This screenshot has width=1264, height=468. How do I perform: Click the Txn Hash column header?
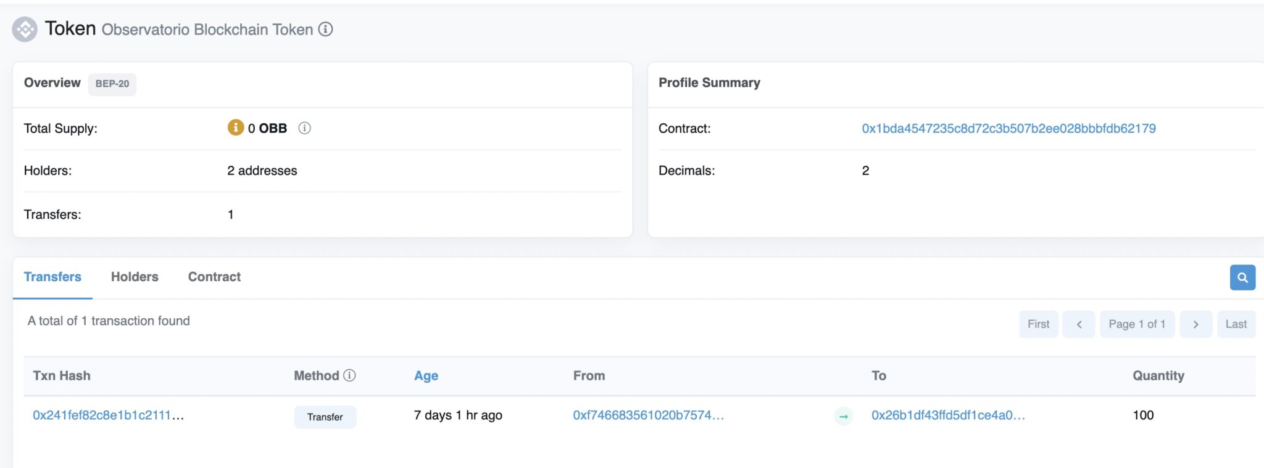[62, 376]
